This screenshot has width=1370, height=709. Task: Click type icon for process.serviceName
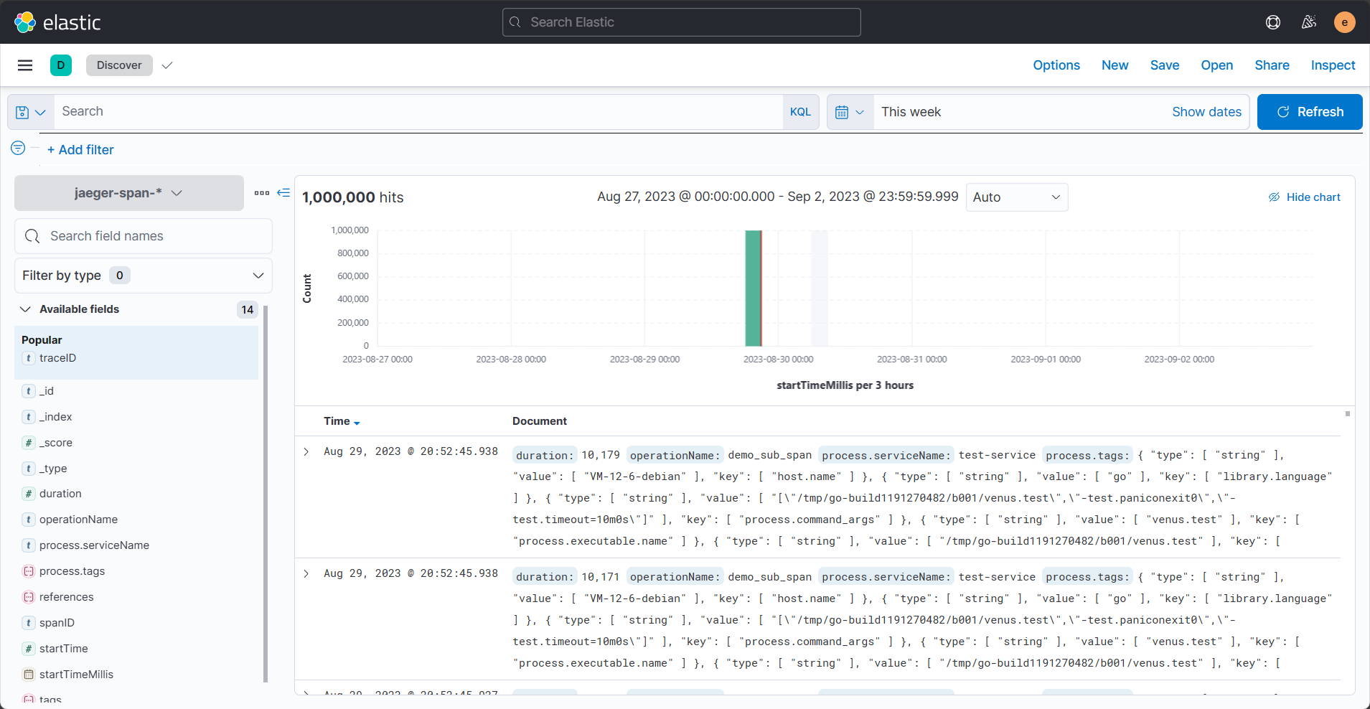(29, 545)
